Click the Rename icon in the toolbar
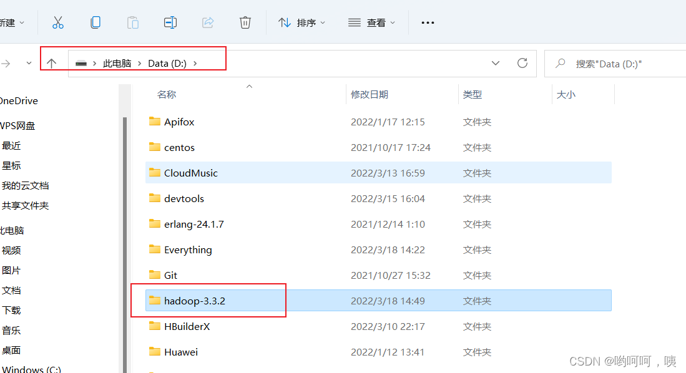The image size is (686, 373). (x=170, y=22)
